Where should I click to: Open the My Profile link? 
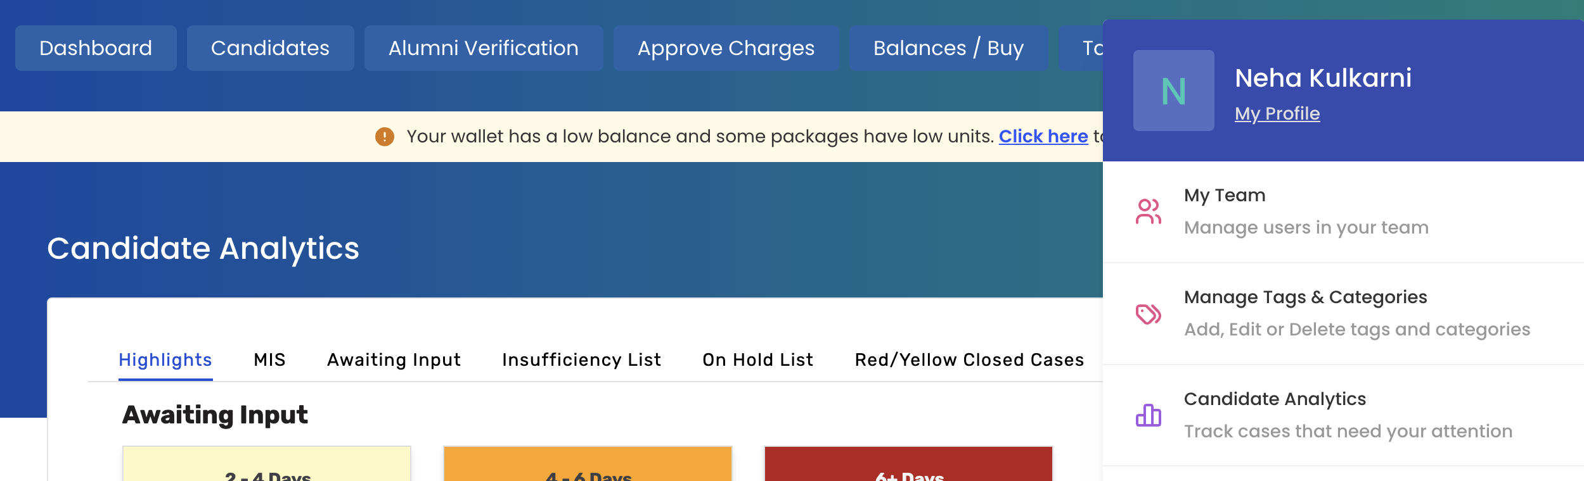(1277, 114)
